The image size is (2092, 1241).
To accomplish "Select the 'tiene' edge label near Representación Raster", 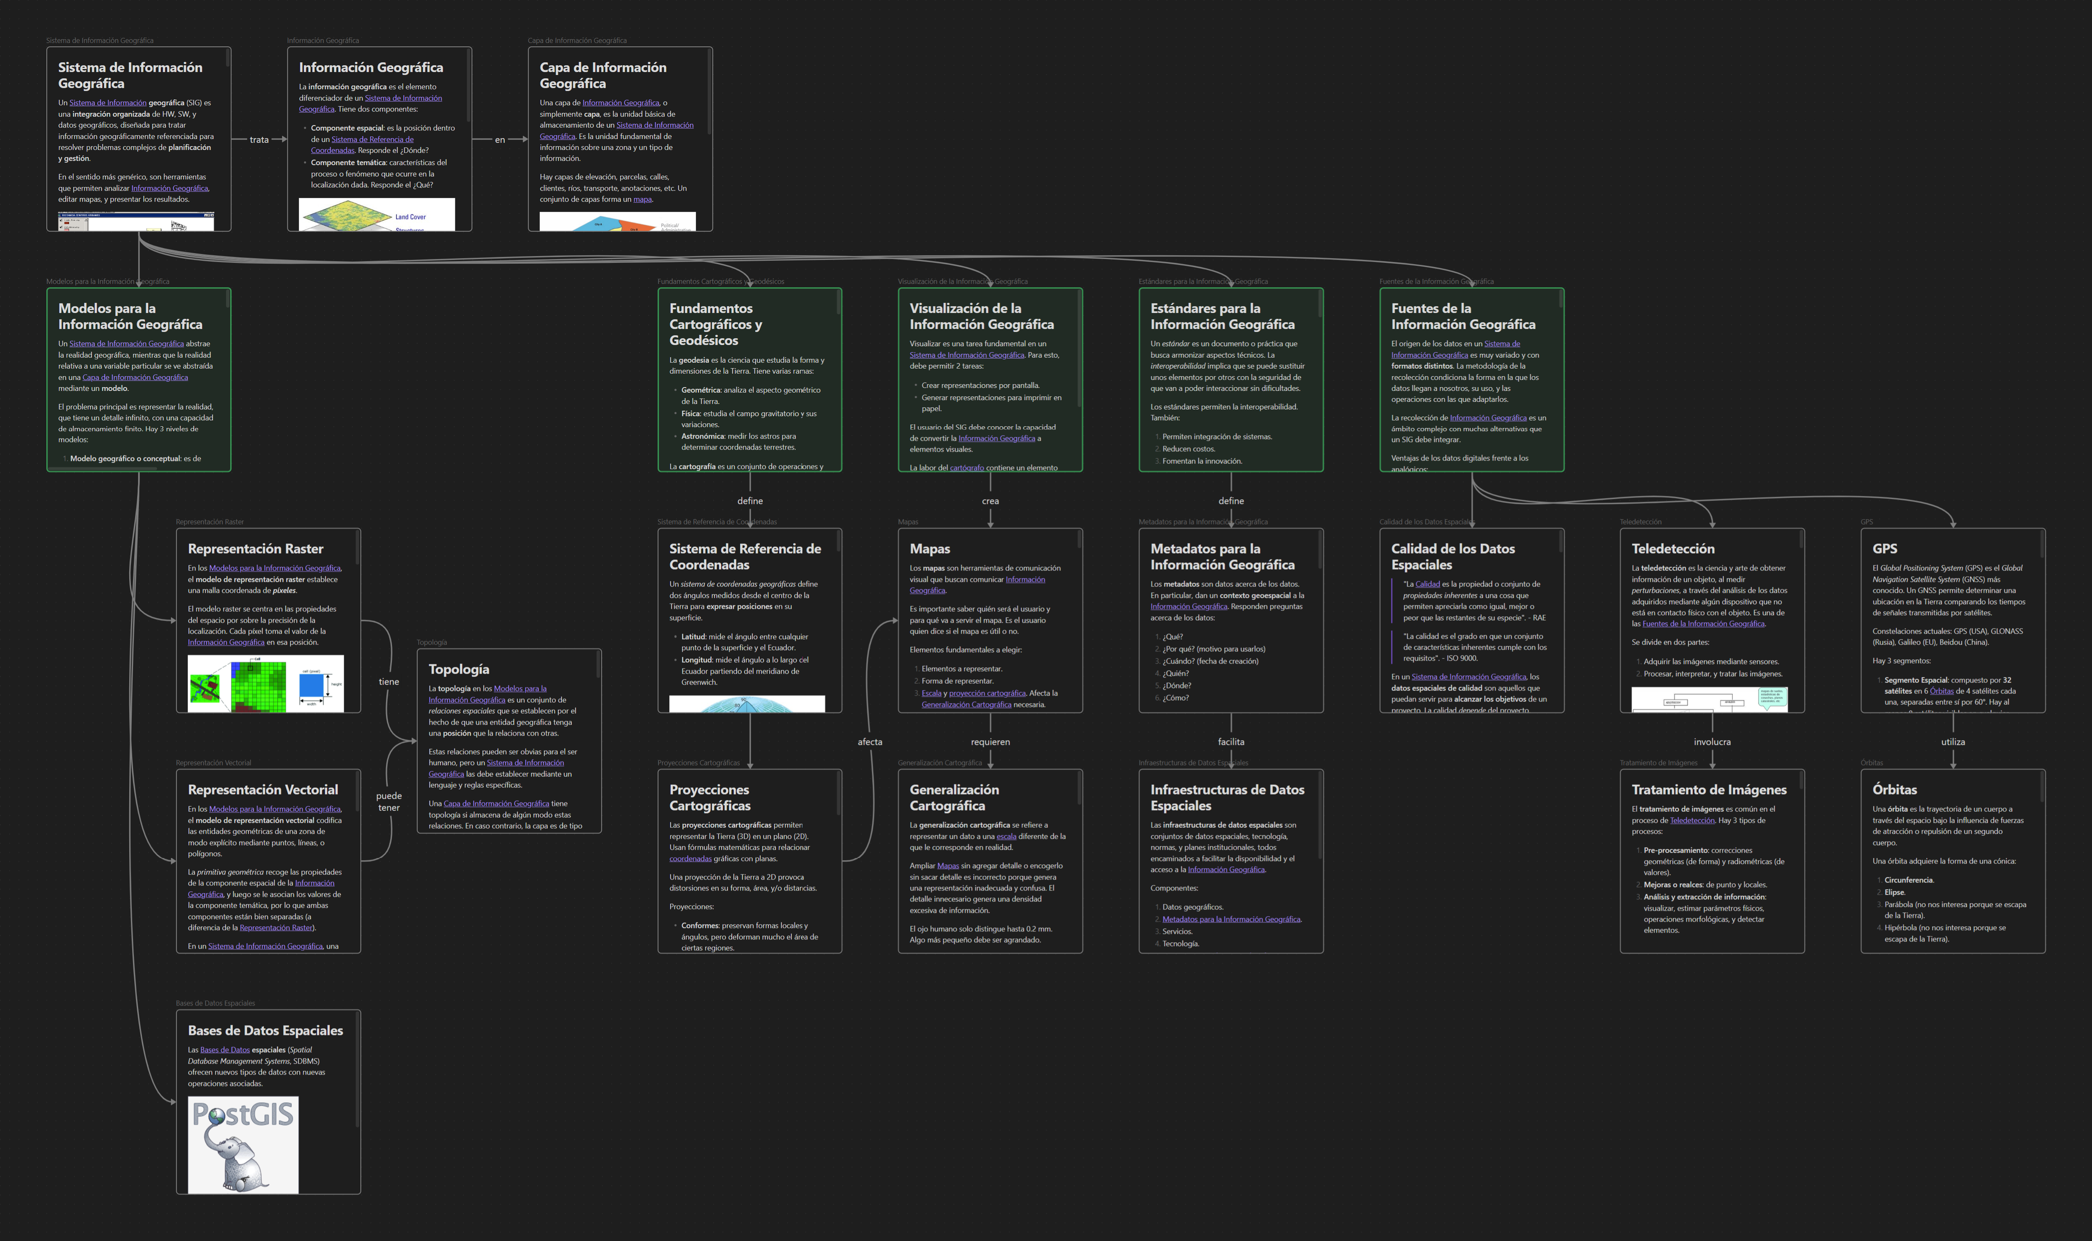I will 389,682.
